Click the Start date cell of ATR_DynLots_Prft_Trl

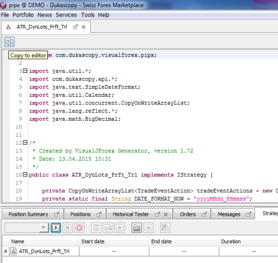pyautogui.click(x=114, y=251)
